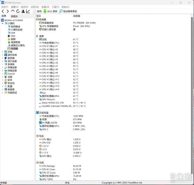Image resolution: width=194 pixels, height=185 pixels.
Task: Refresh the sensor readings with the refresh icon
Action: pos(18,11)
